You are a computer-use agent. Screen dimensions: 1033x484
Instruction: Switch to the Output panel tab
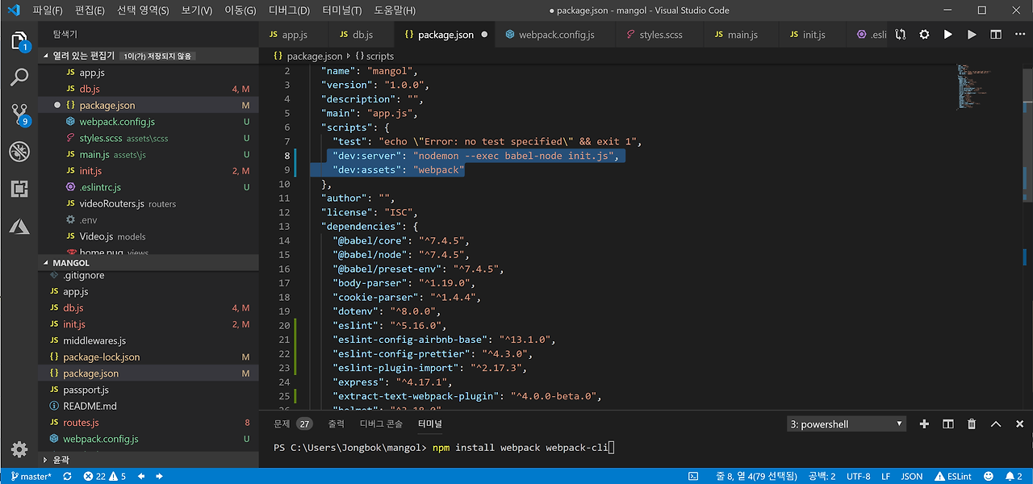337,423
